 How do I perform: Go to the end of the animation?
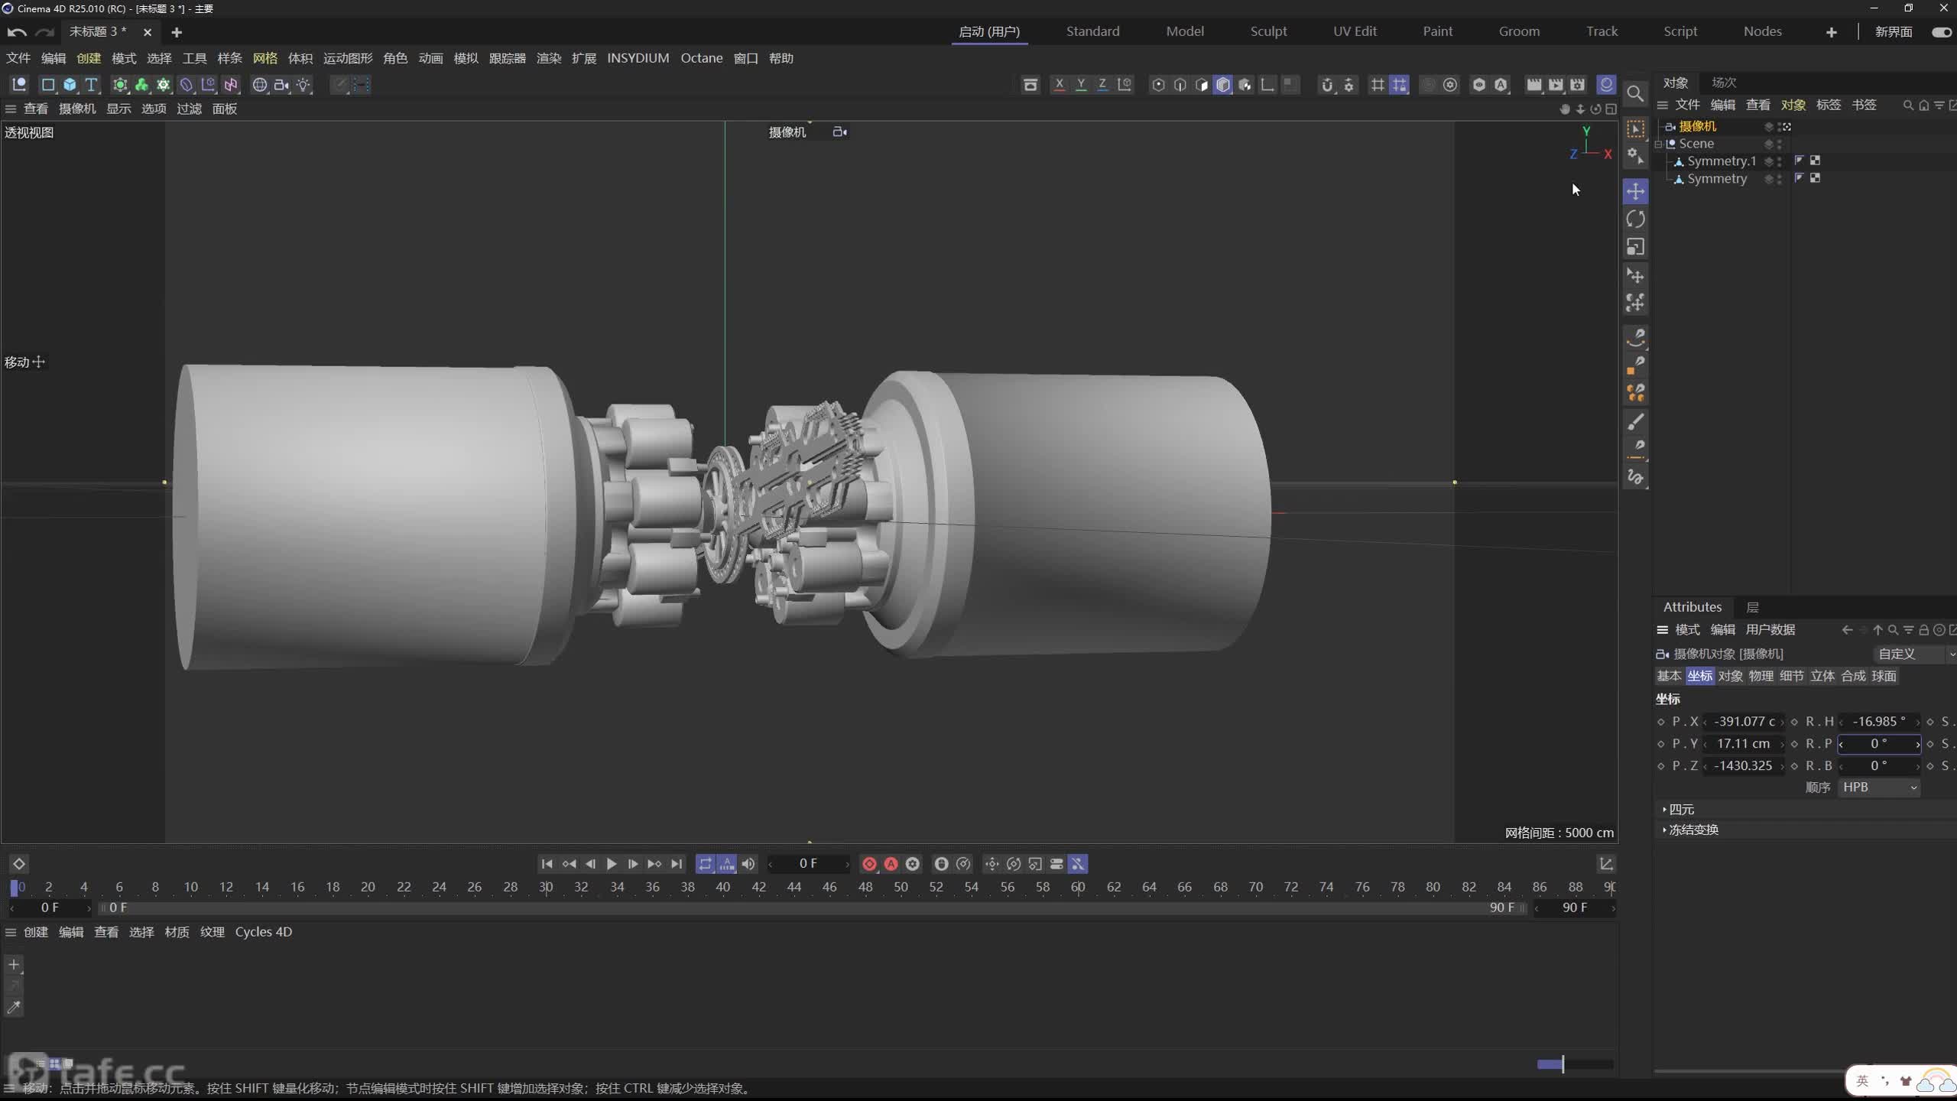click(677, 864)
